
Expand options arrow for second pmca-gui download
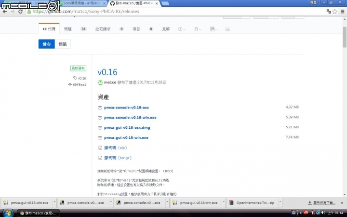click(x=224, y=203)
